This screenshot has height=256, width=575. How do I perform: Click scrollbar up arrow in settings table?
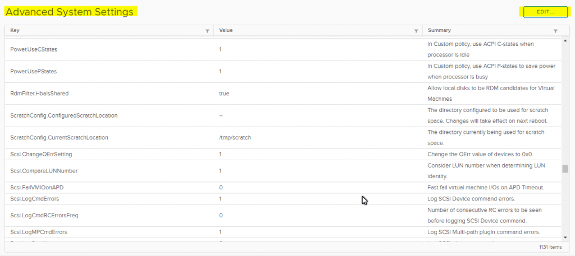tap(565, 40)
